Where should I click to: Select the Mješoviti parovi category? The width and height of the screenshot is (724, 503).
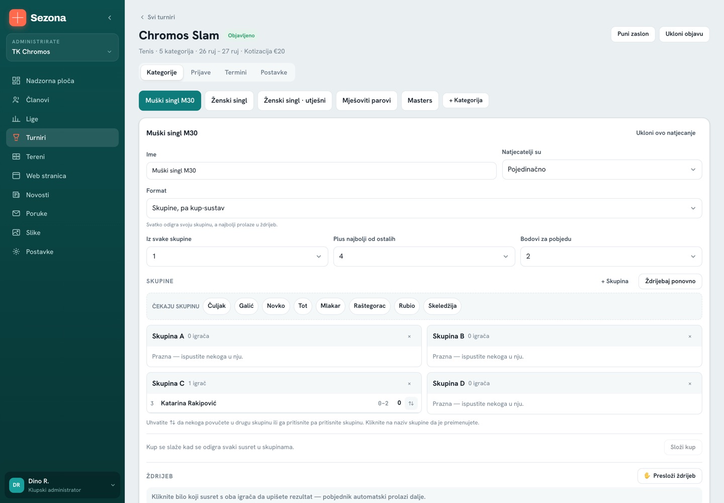click(367, 101)
